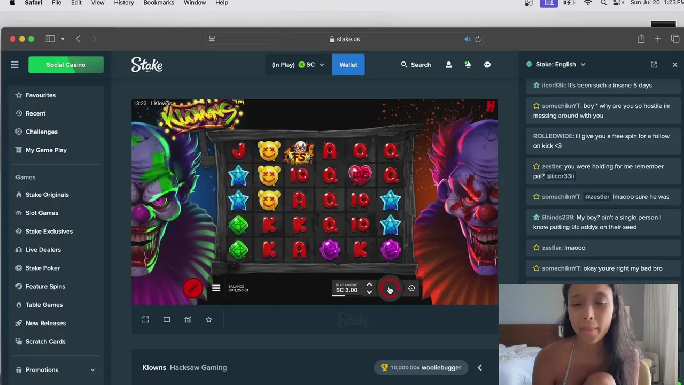Screen dimensions: 684x385
Task: Open Safari Share button
Action: 641,38
